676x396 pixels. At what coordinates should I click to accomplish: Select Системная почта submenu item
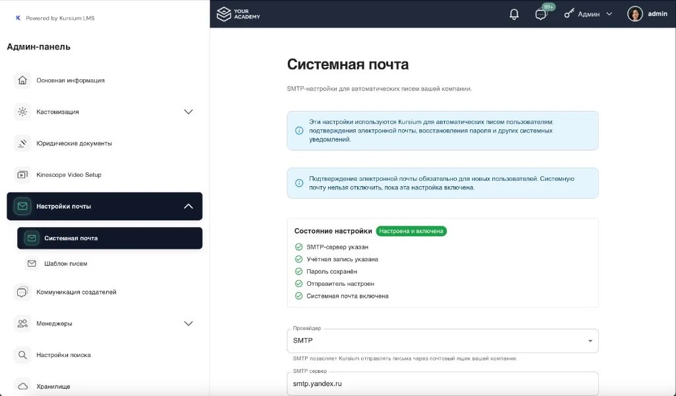110,238
